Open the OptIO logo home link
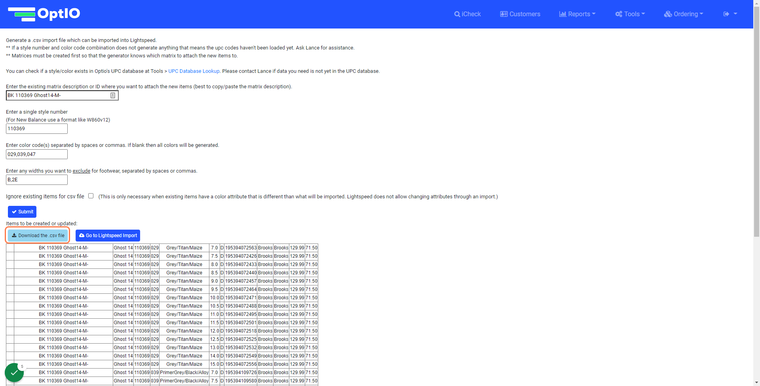 44,14
